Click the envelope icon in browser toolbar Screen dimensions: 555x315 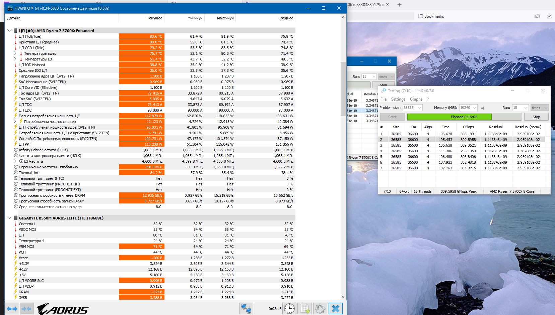[x=537, y=16]
